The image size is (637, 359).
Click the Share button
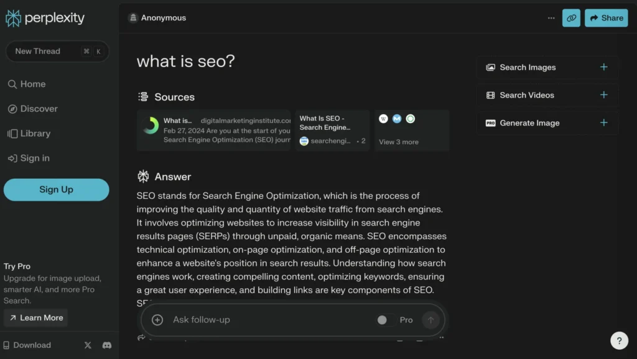(x=607, y=18)
